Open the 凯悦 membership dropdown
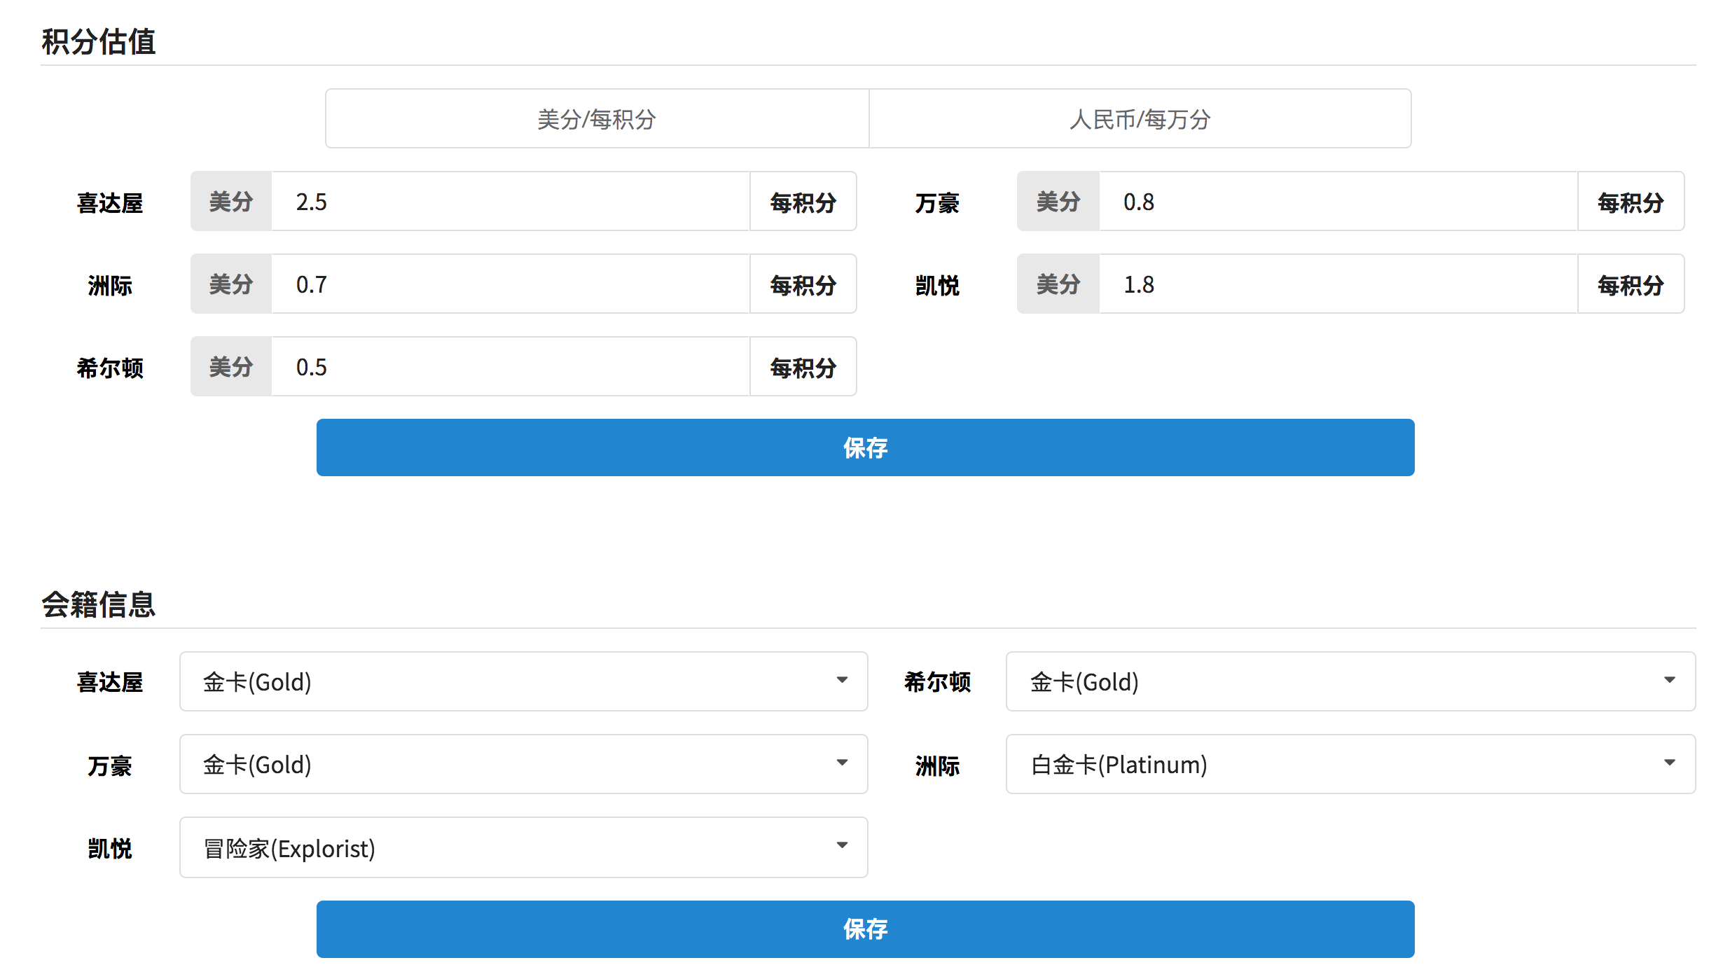The height and width of the screenshot is (965, 1730). (523, 847)
